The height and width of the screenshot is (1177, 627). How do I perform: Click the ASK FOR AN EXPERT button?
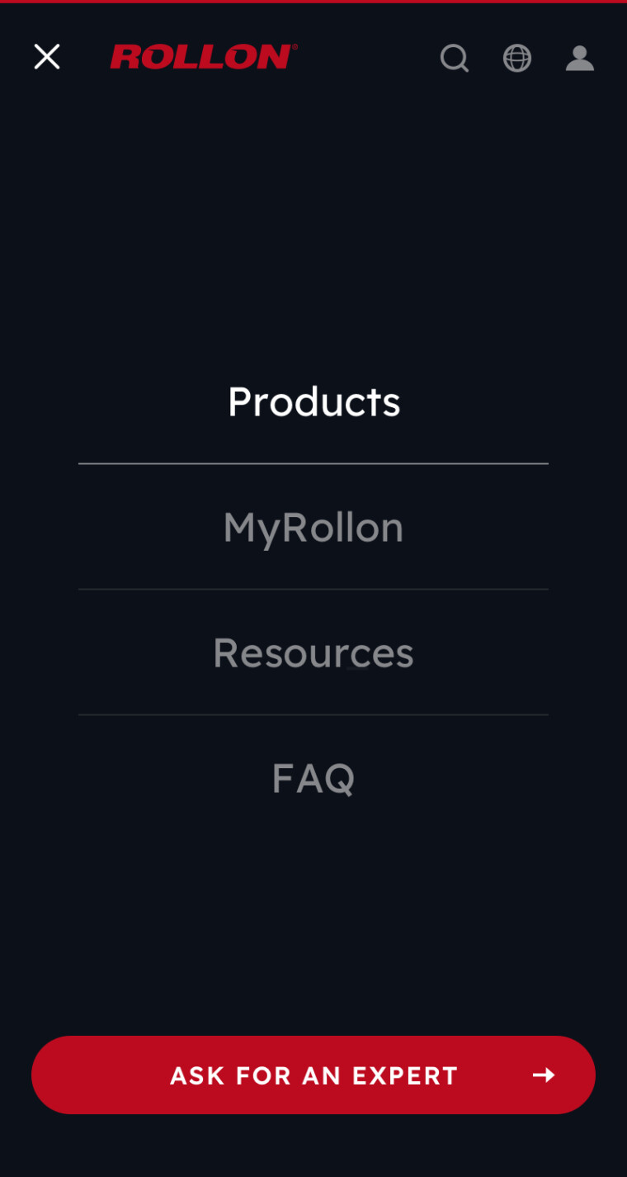click(313, 1075)
